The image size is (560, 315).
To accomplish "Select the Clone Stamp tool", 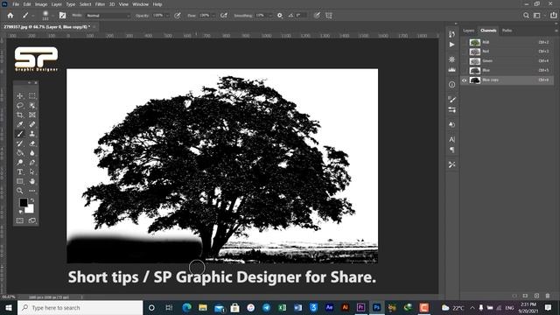I will pos(32,134).
